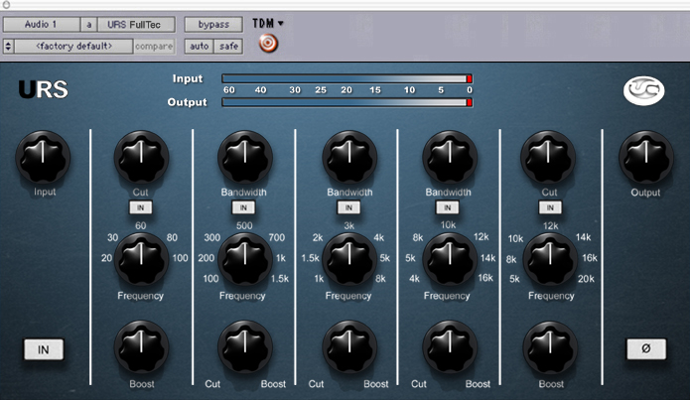This screenshot has width=690, height=400.
Task: Click the 500 Hz band Bandwidth knob
Action: pyautogui.click(x=244, y=157)
